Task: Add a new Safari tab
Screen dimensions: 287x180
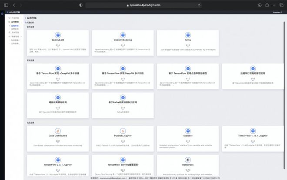Action: (274, 5)
